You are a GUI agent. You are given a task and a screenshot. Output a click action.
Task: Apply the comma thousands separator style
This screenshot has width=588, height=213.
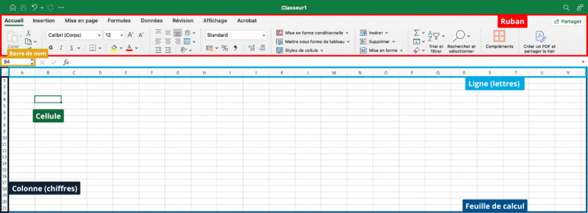[x=235, y=48]
